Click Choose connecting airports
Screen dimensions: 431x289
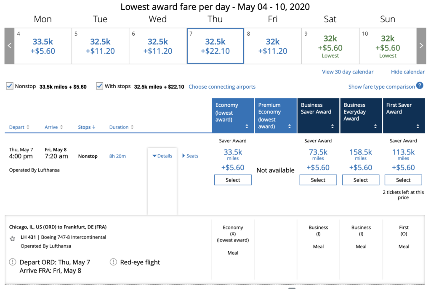click(222, 87)
